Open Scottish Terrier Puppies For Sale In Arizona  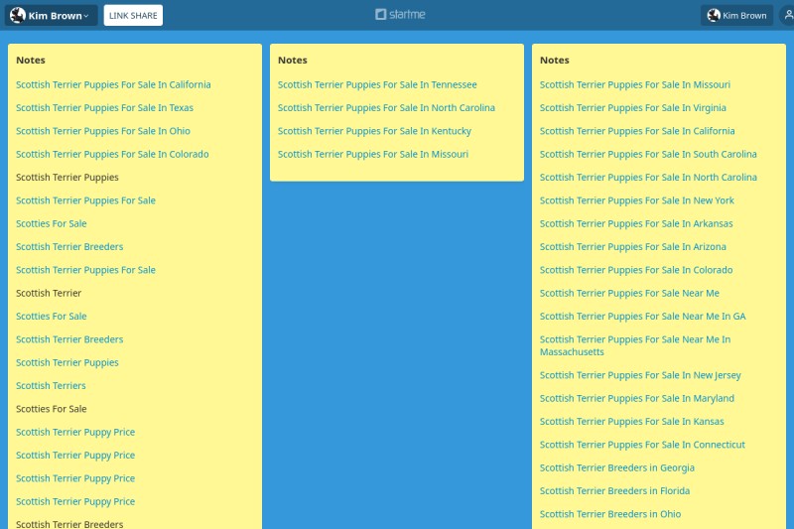click(x=632, y=247)
